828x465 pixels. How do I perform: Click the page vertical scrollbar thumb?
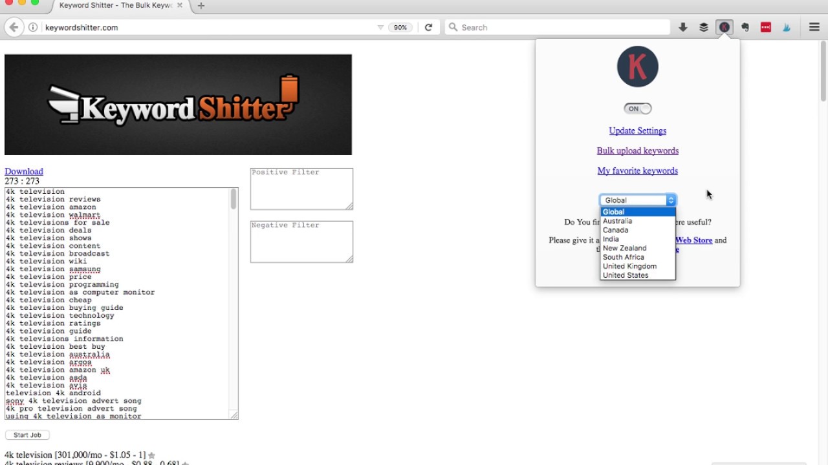click(823, 71)
